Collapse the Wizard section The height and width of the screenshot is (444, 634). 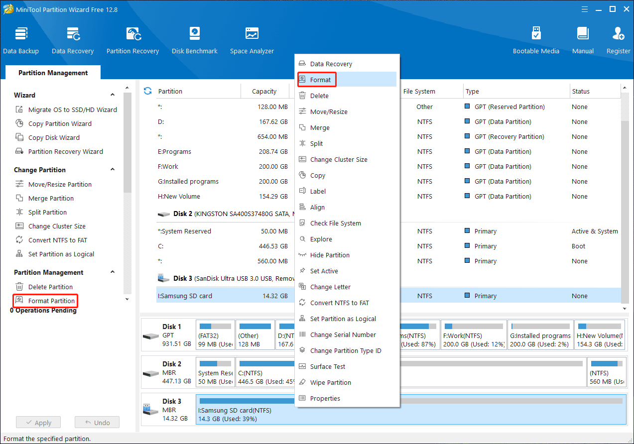pyautogui.click(x=113, y=95)
